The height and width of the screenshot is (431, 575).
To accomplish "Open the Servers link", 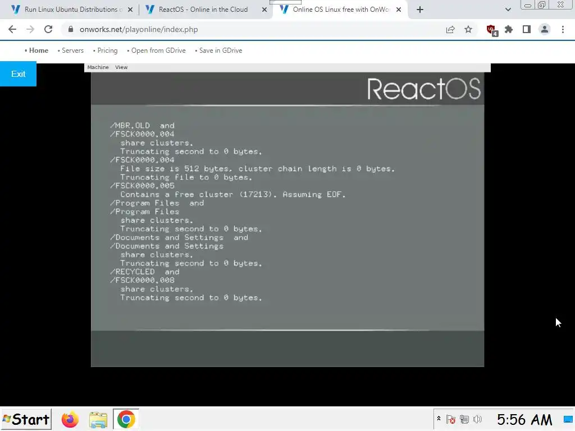I will tap(72, 51).
